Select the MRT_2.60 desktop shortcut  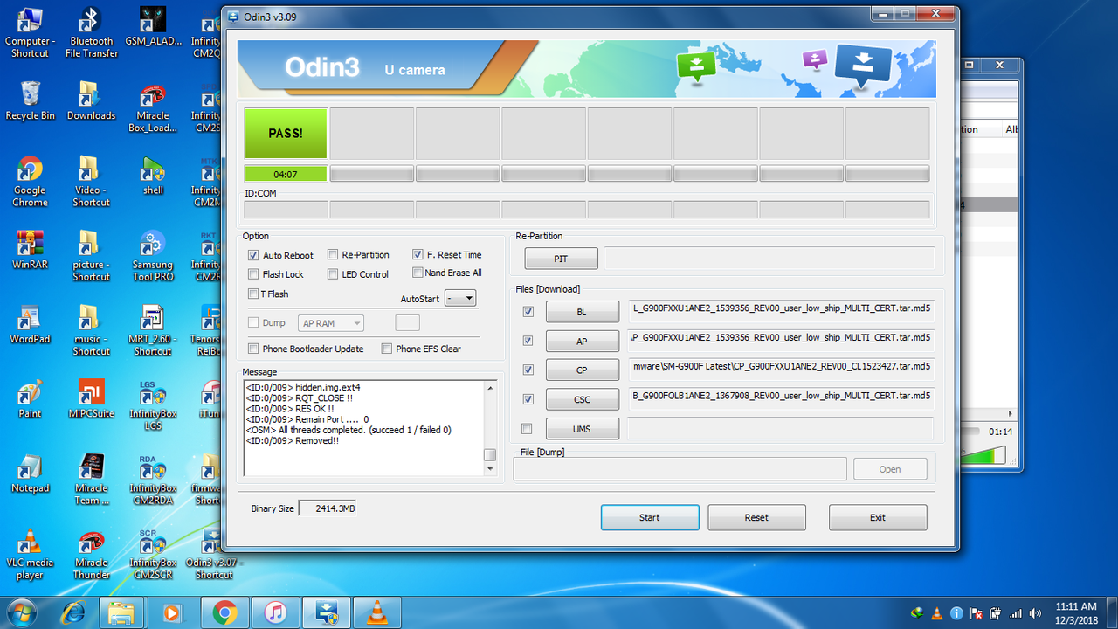tap(153, 331)
